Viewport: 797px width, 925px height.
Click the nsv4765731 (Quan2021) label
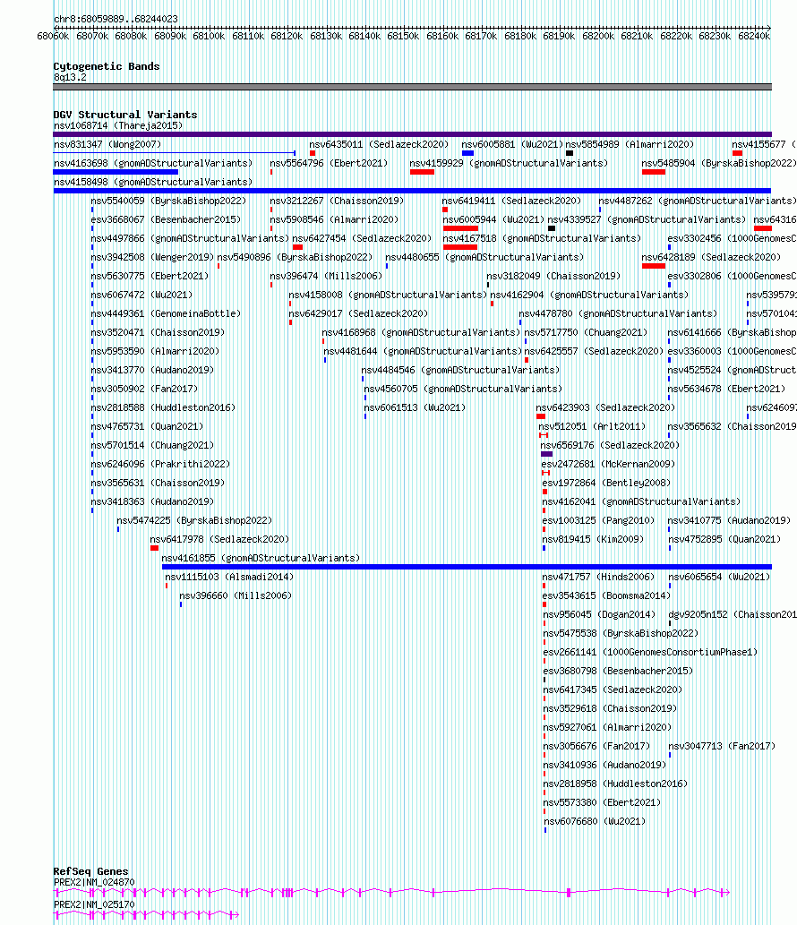(147, 428)
